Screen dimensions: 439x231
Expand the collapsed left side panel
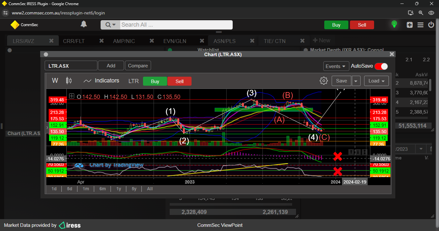pos(1,126)
